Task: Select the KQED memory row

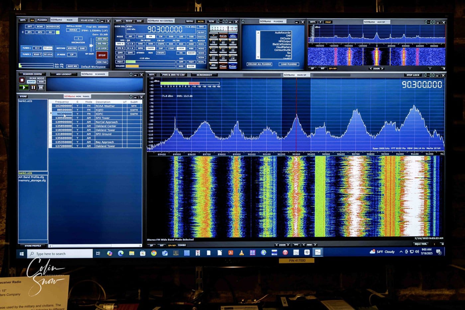Action: pyautogui.click(x=96, y=110)
